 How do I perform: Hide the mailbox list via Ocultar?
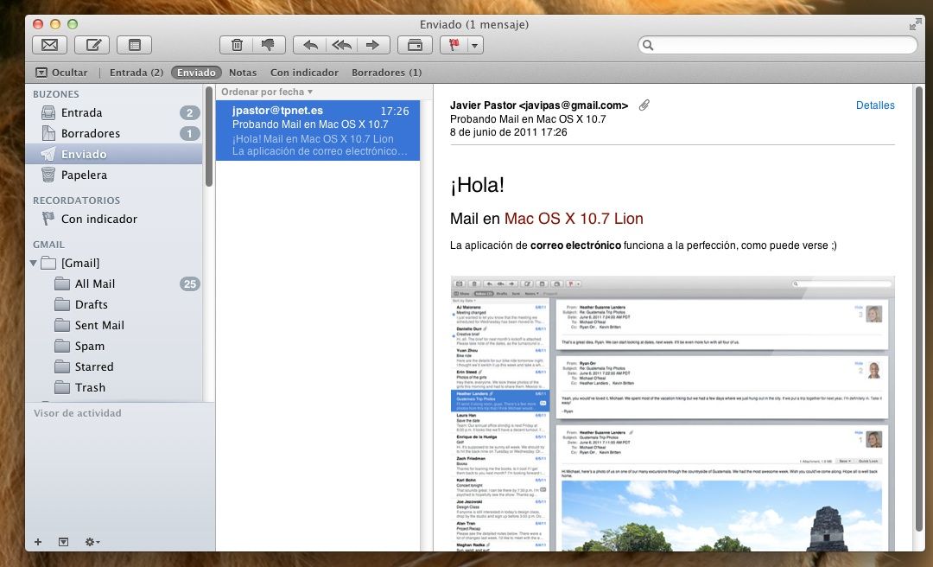(61, 73)
